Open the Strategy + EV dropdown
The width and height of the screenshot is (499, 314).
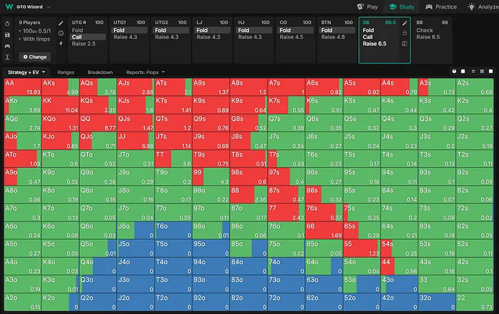(26, 72)
